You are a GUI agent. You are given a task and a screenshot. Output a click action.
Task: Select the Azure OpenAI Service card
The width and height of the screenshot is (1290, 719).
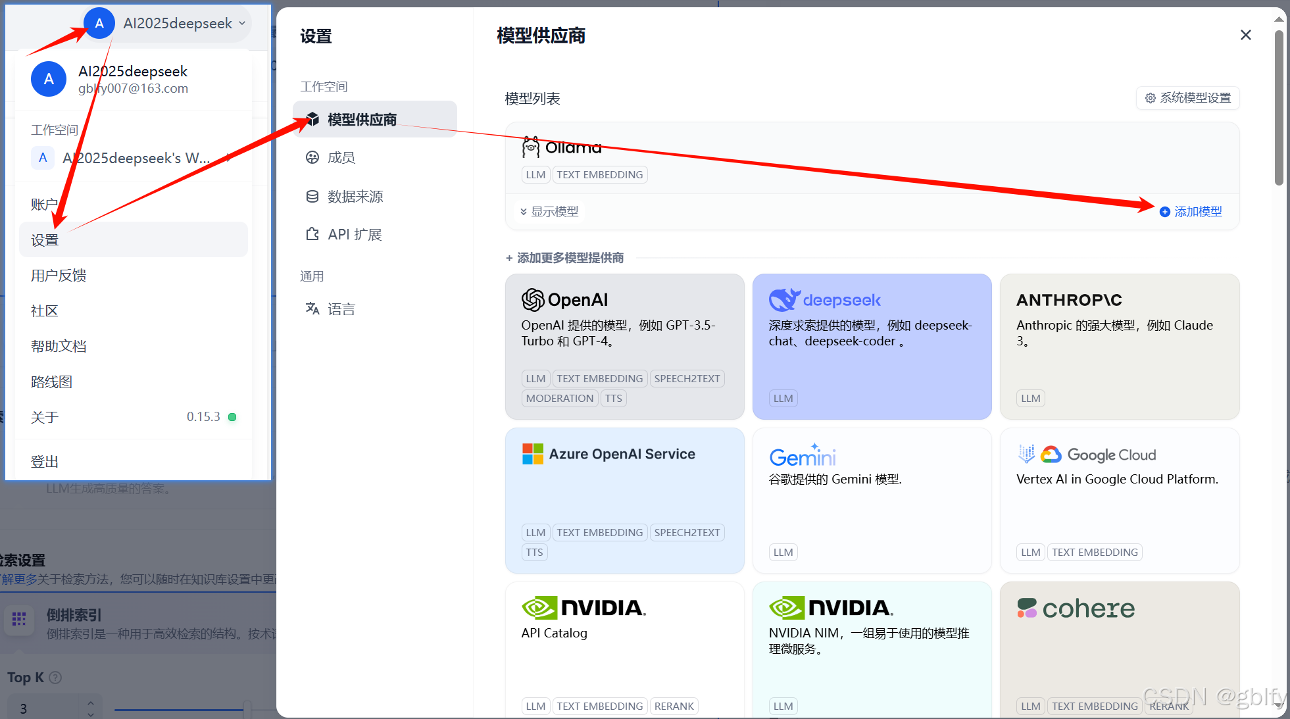(x=625, y=501)
